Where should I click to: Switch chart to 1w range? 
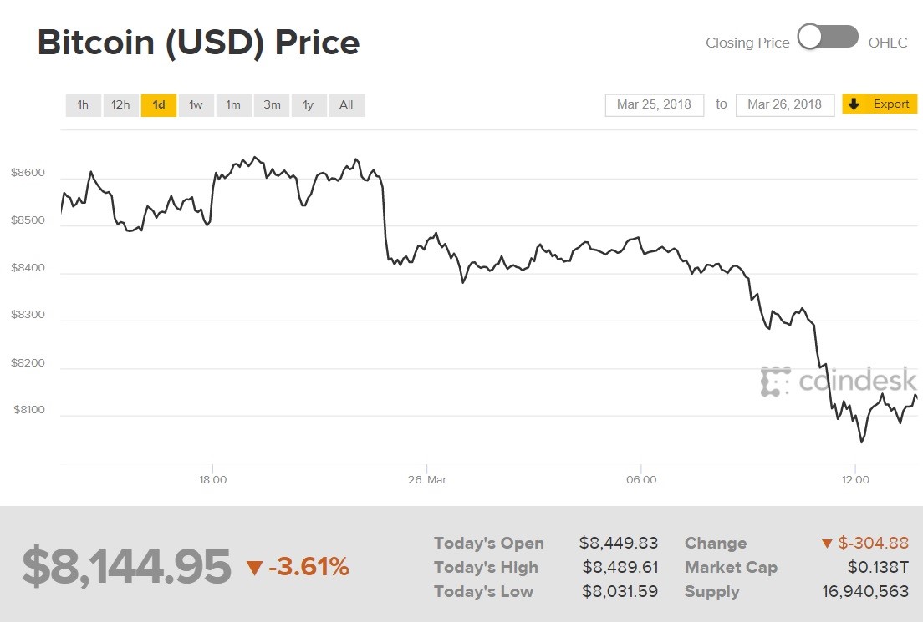[x=196, y=105]
